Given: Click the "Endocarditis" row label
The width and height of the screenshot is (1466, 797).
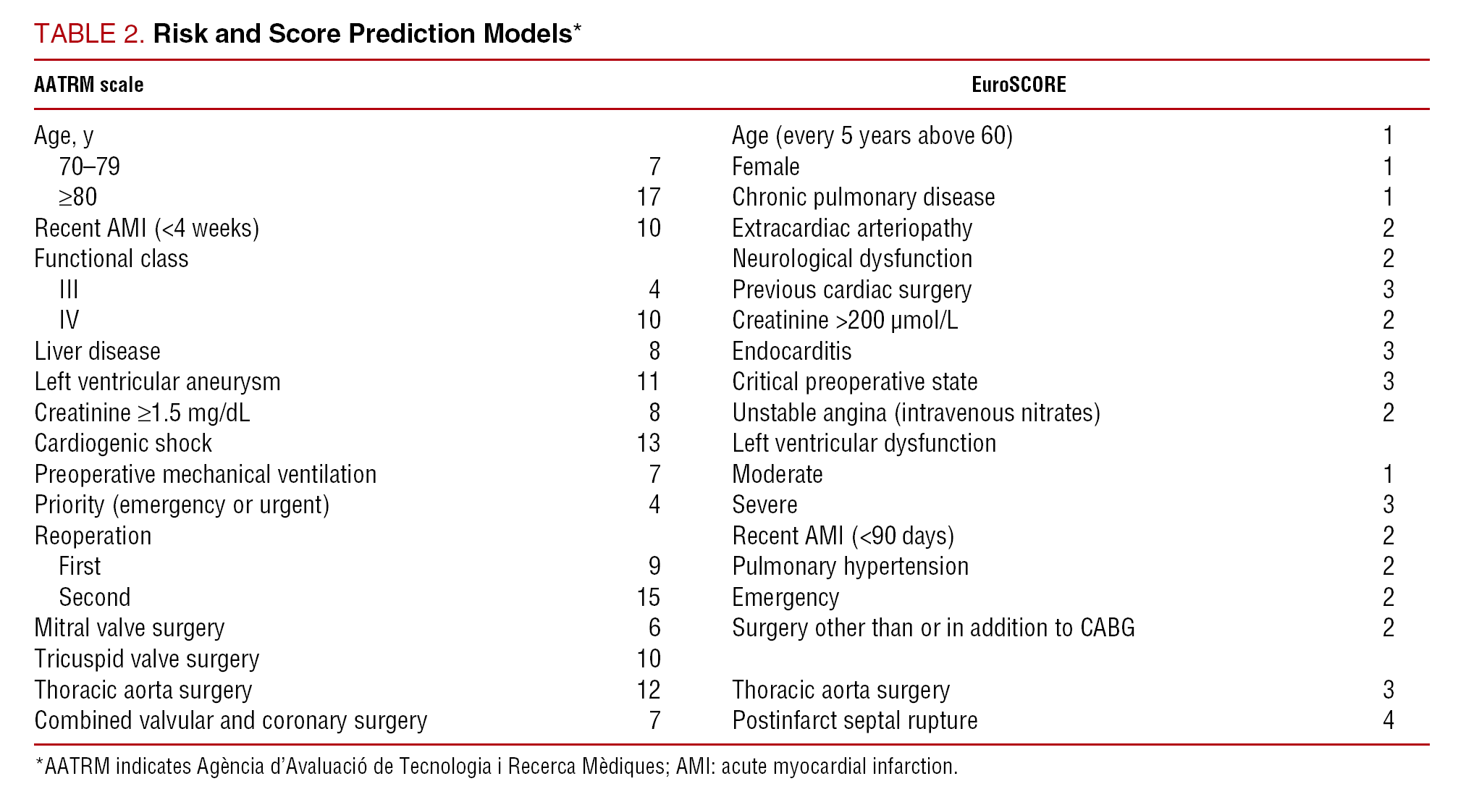Looking at the screenshot, I should (791, 351).
